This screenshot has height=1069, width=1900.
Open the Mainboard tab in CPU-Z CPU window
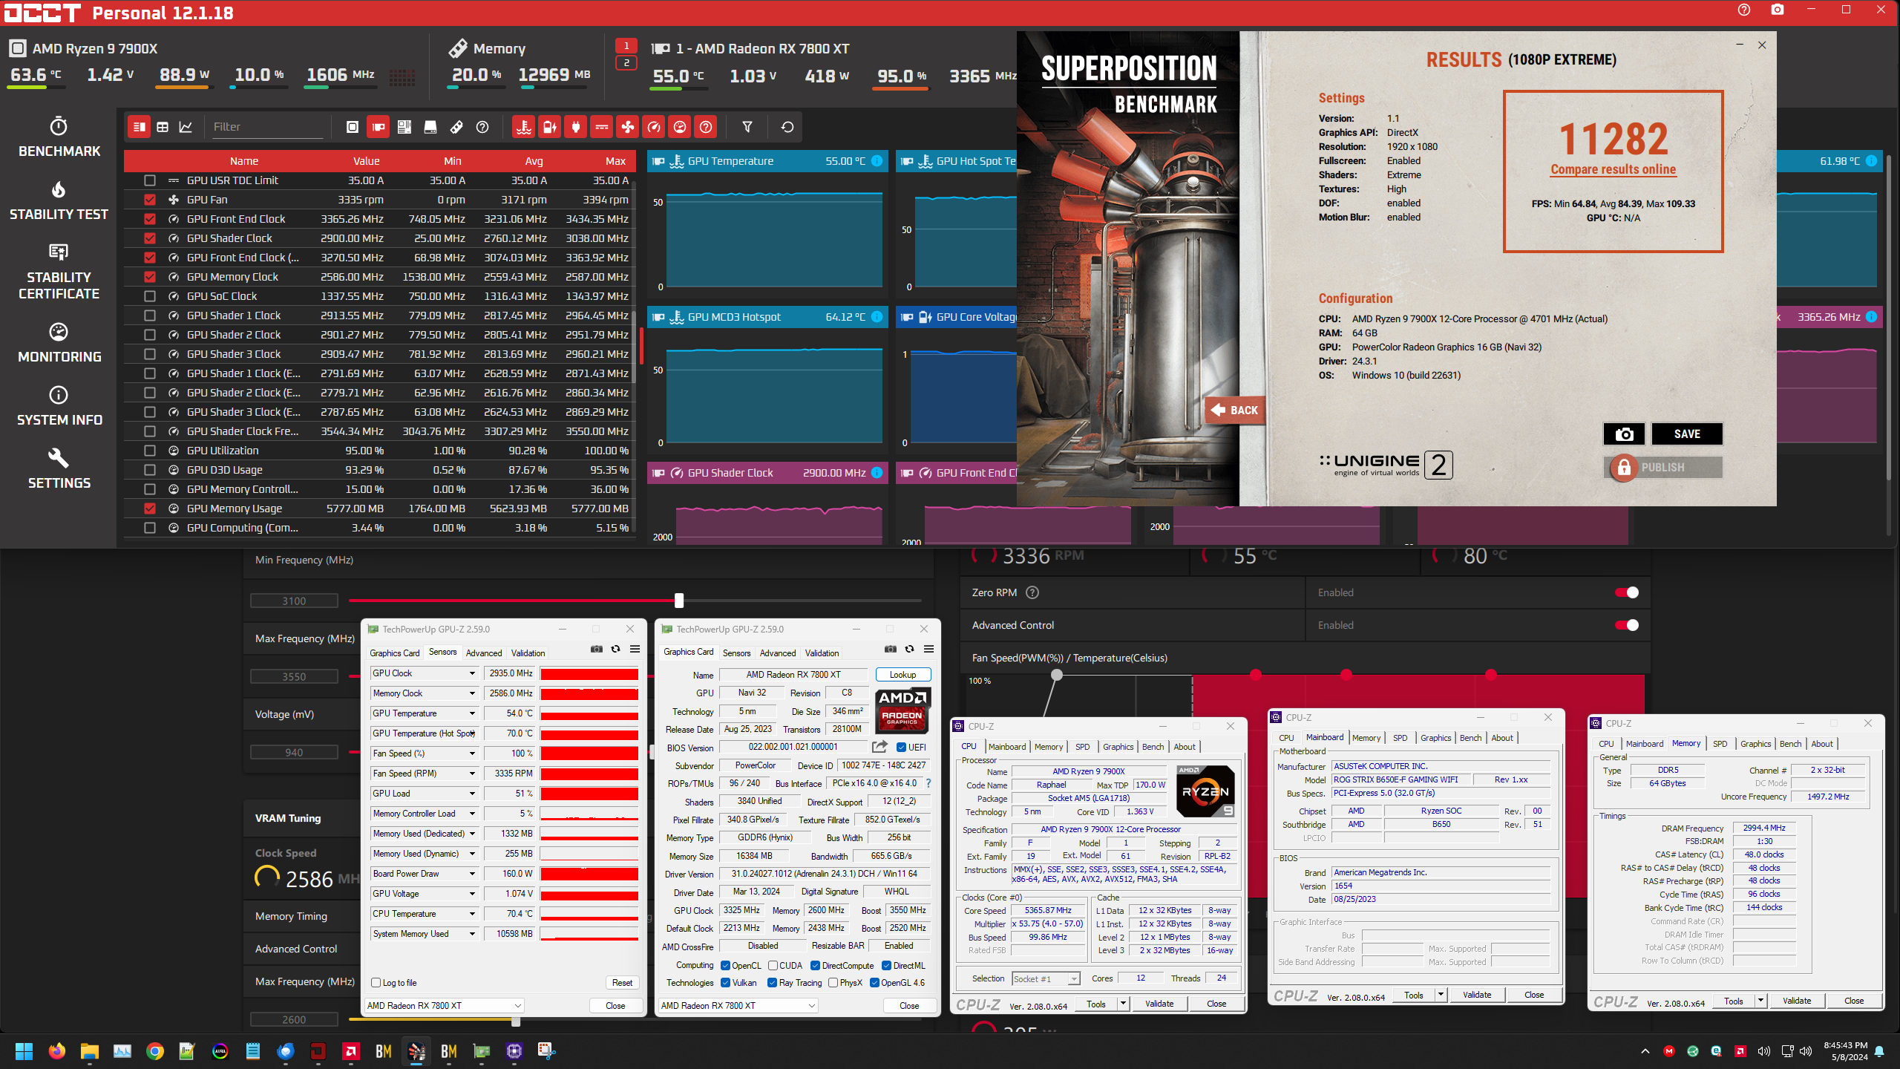(1007, 747)
